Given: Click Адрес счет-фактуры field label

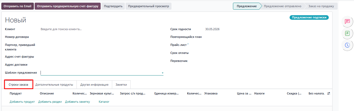Looking at the screenshot, I should [x=20, y=57].
